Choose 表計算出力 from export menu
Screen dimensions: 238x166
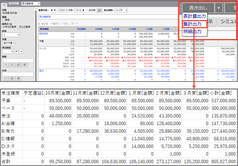(194, 16)
